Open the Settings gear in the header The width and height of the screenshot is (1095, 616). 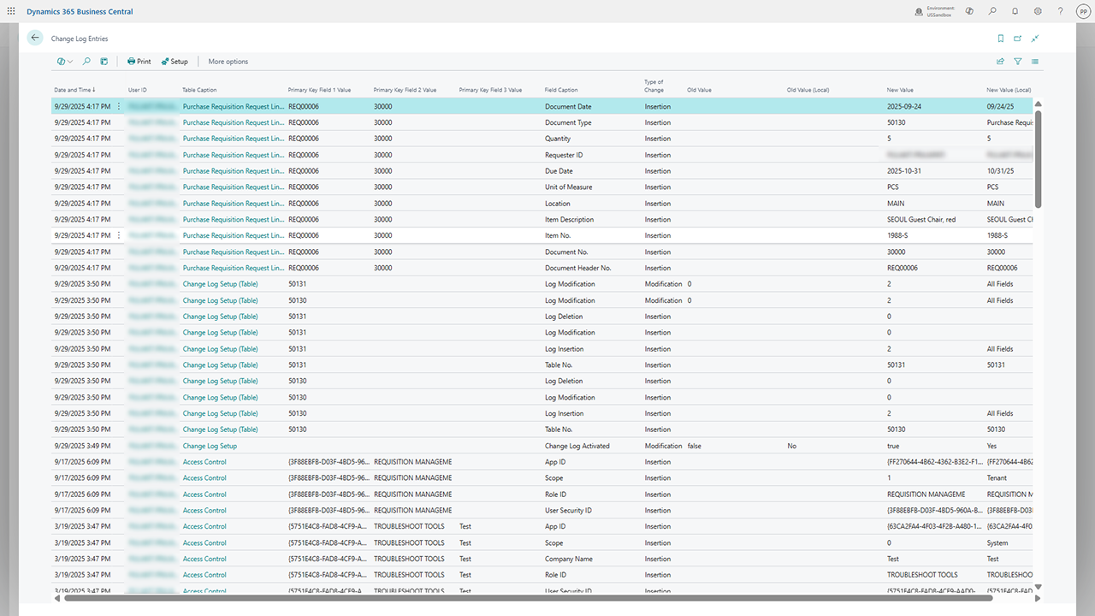point(1038,11)
